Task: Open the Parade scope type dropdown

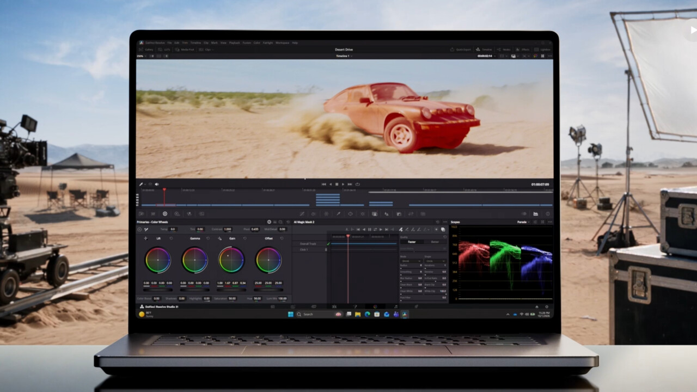Action: point(523,222)
